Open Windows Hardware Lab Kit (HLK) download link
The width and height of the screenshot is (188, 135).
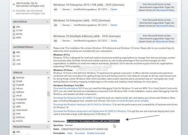click(x=84, y=105)
